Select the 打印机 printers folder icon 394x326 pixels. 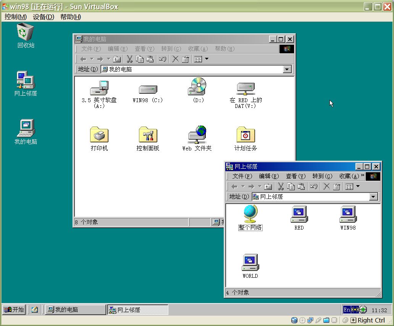click(x=99, y=135)
